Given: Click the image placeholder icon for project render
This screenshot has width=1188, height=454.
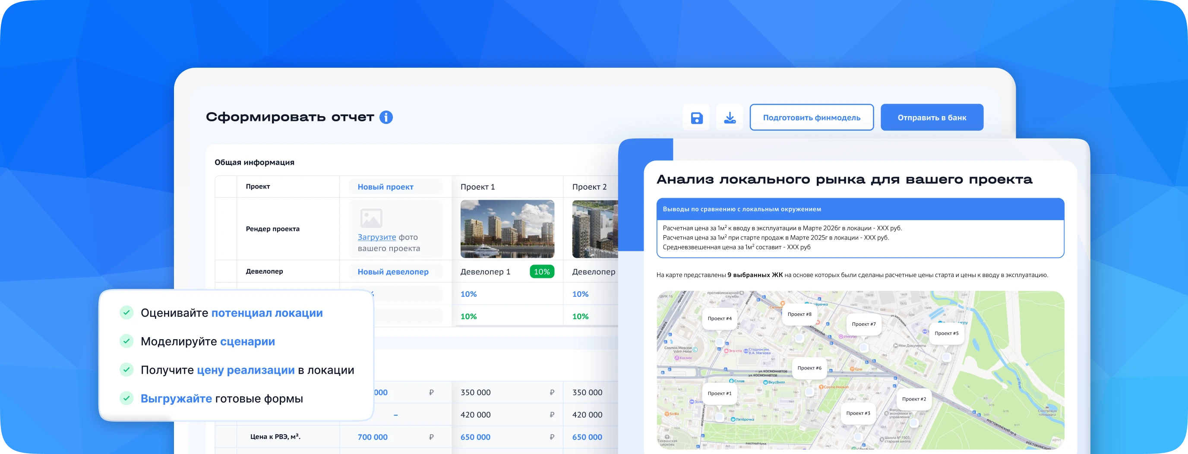Looking at the screenshot, I should (x=371, y=218).
